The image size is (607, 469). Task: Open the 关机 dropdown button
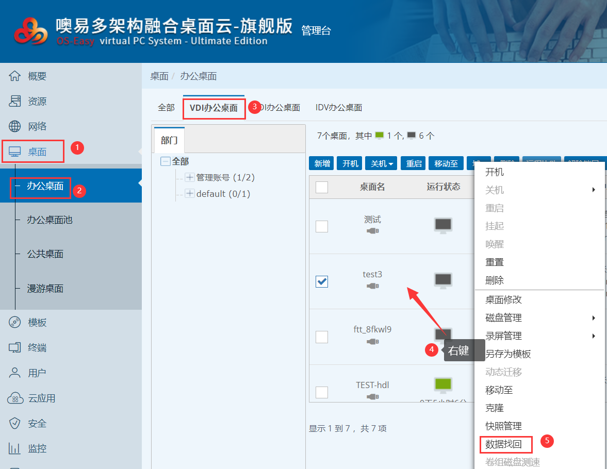[382, 163]
